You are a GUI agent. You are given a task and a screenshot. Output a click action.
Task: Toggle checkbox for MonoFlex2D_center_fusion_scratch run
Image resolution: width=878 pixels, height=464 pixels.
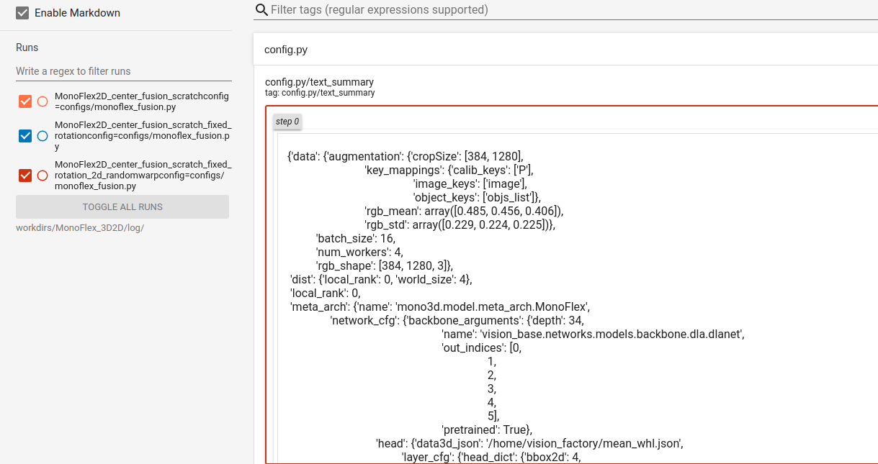click(x=25, y=101)
